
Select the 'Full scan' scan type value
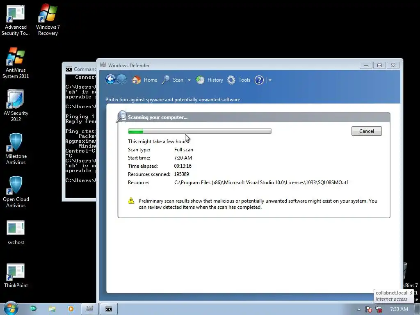click(x=183, y=149)
